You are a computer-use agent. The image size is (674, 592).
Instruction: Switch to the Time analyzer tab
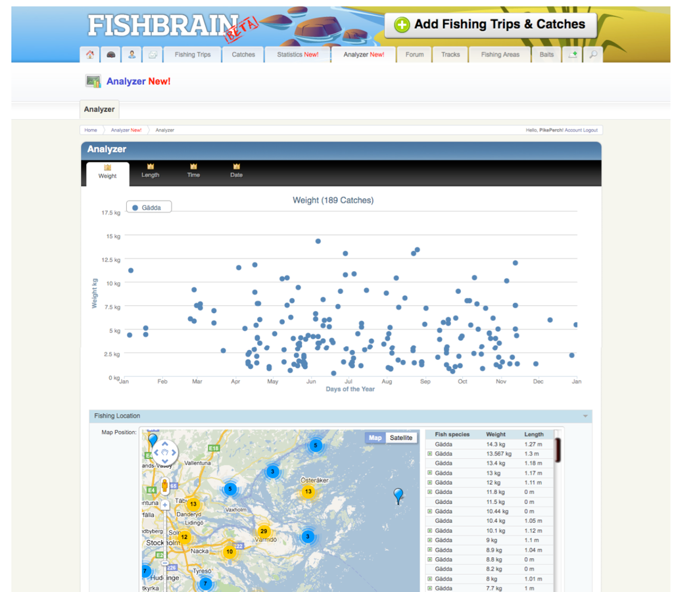coord(193,171)
